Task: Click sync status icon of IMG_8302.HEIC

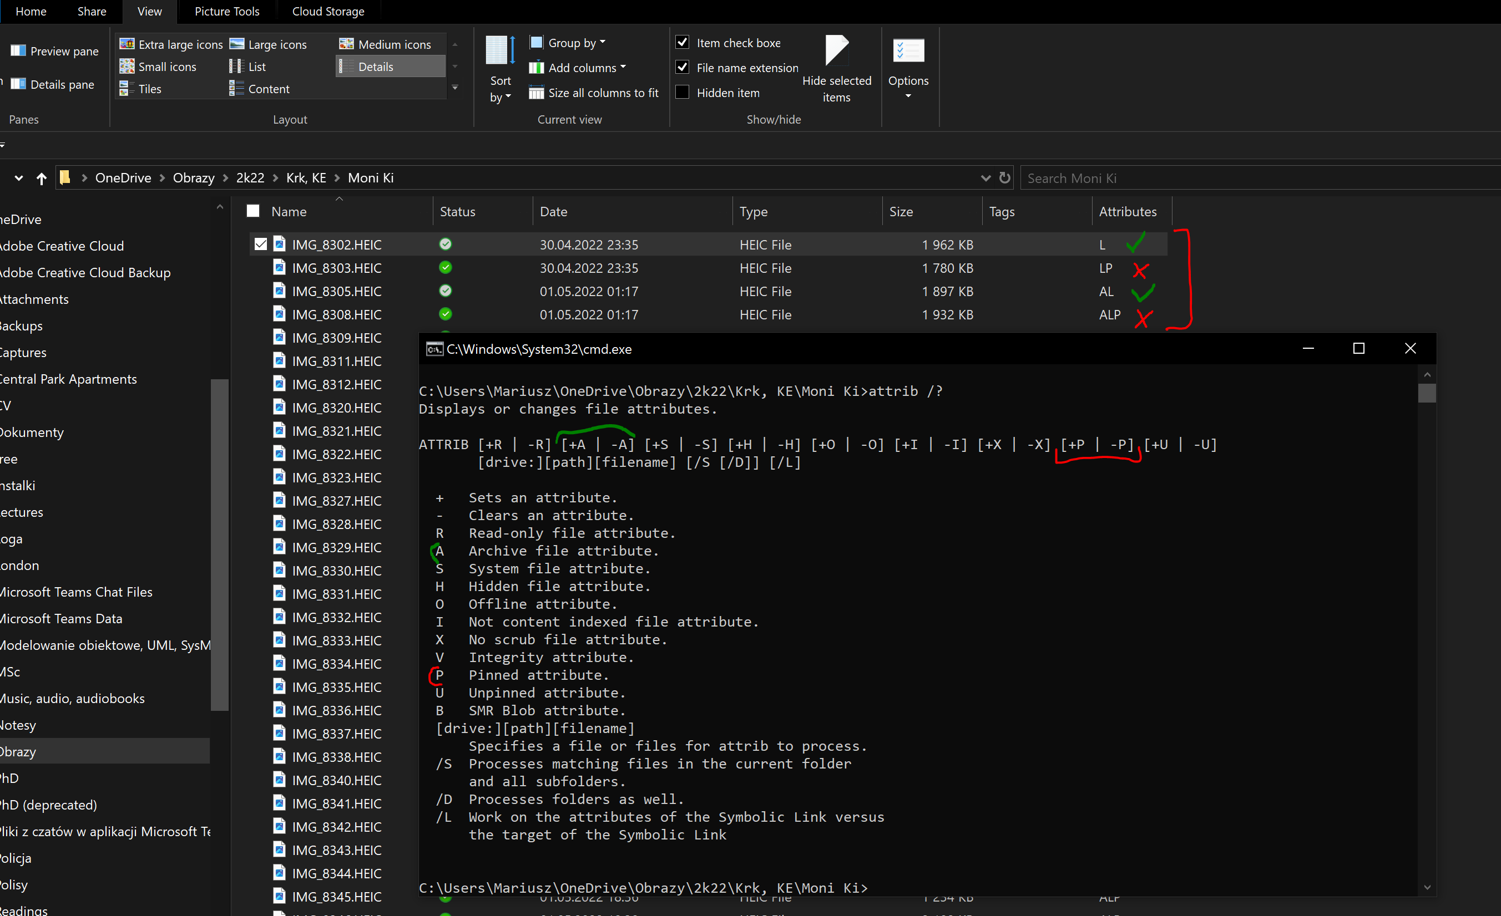Action: (445, 244)
